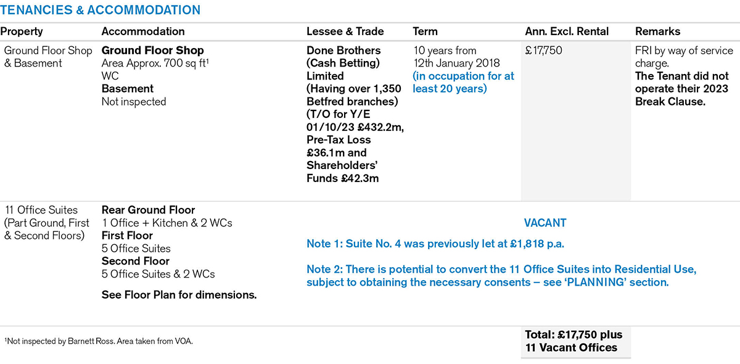Viewport: 740px width, 364px height.
Task: Click the Barnett Ross VOA footnote
Action: coord(99,340)
